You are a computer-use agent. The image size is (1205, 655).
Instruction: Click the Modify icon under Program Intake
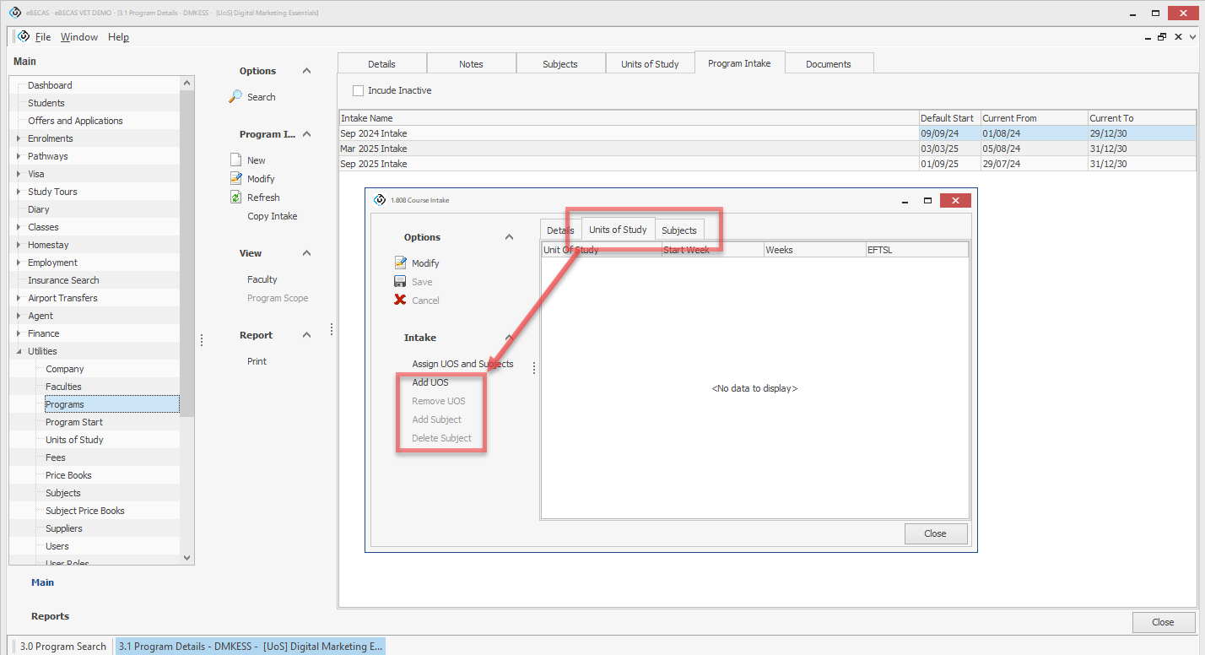[236, 179]
